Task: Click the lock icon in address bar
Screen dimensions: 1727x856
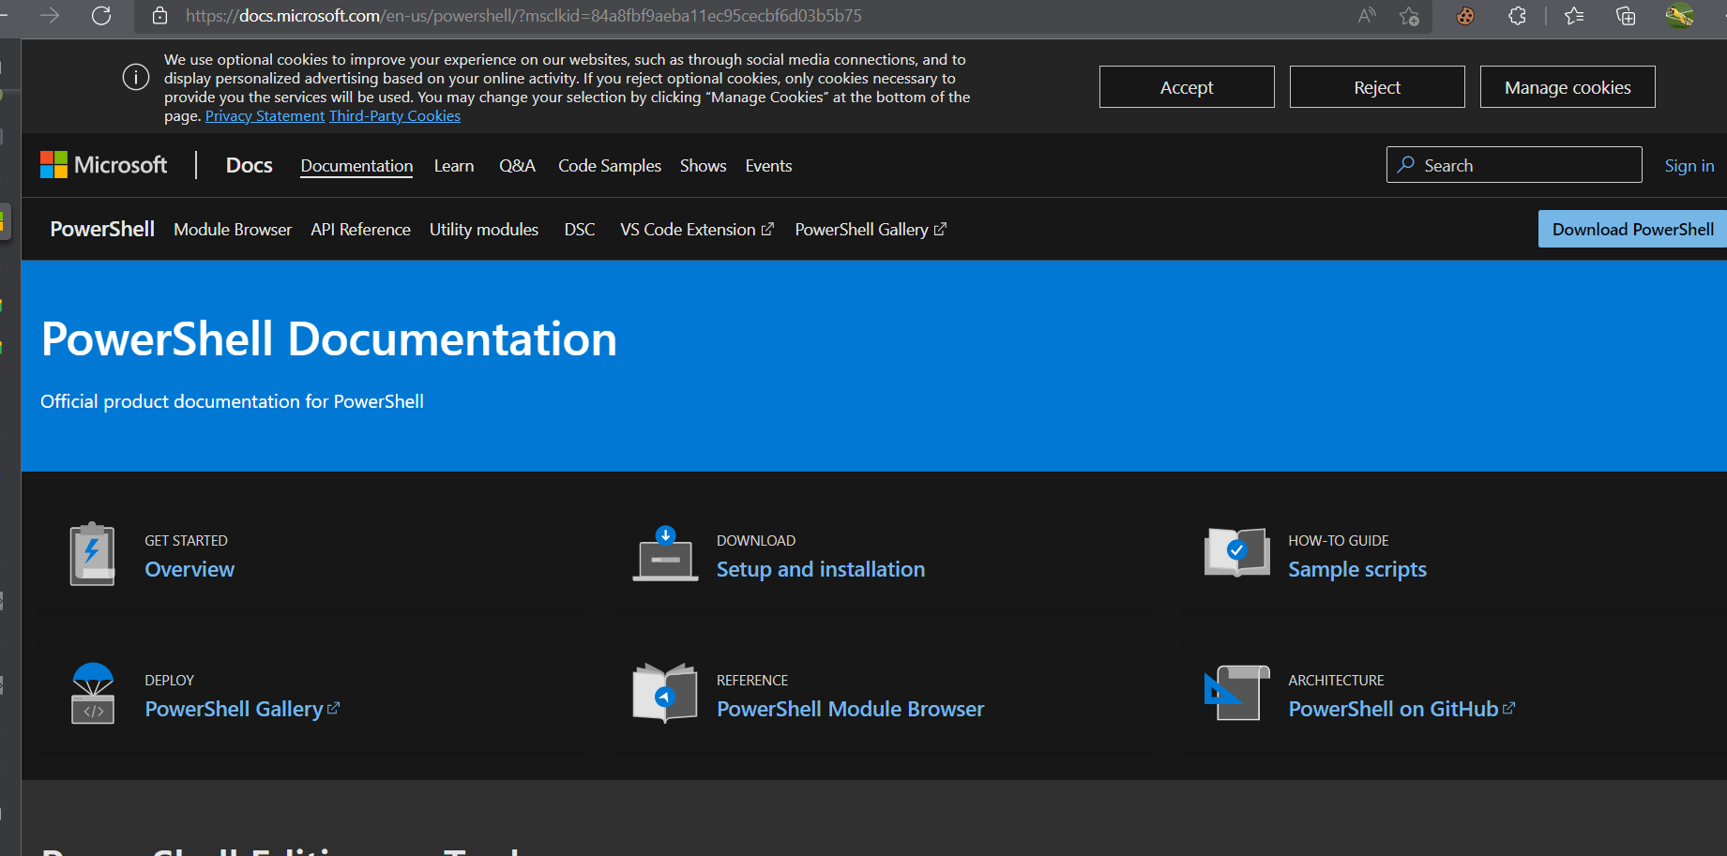Action: 160,16
